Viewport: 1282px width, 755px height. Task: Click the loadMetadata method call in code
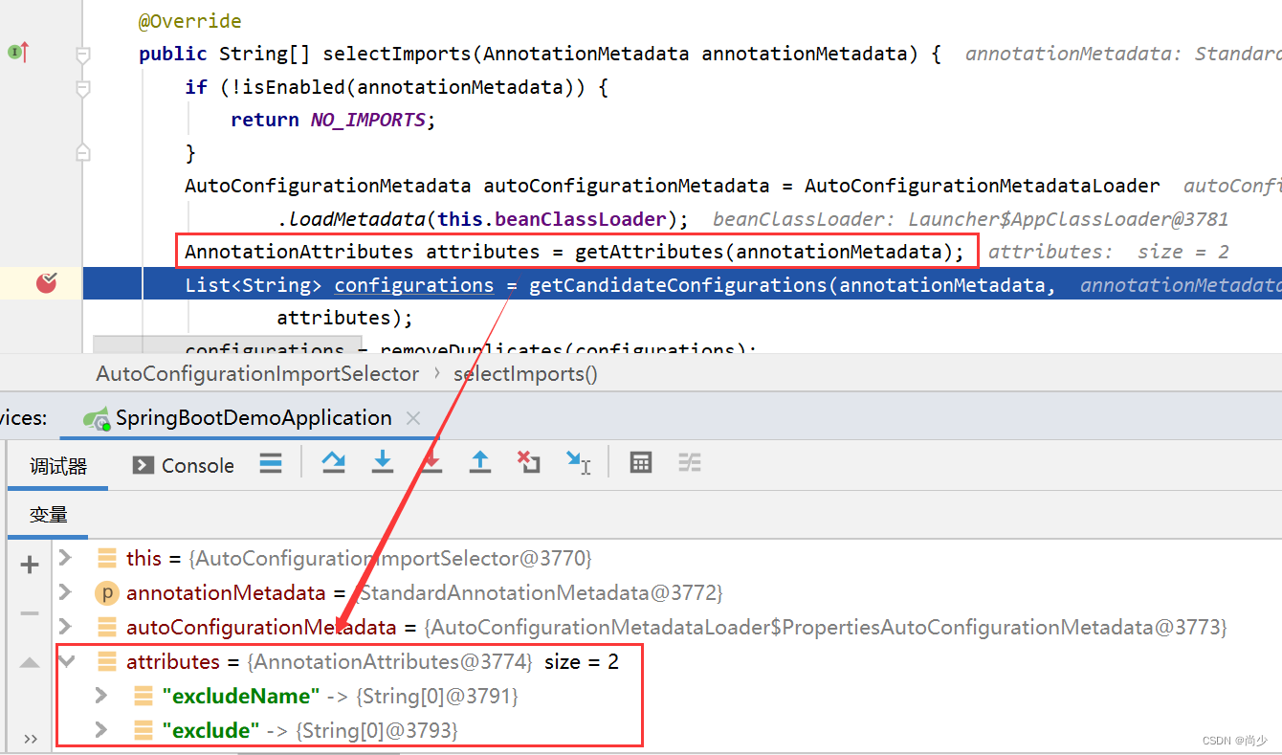point(356,219)
